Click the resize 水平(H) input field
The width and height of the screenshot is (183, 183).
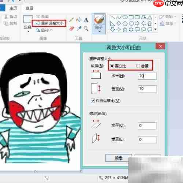click(x=147, y=76)
